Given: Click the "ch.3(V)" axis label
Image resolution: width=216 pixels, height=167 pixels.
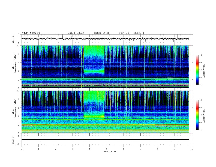Looking at the screenshot, I should 13,140.
